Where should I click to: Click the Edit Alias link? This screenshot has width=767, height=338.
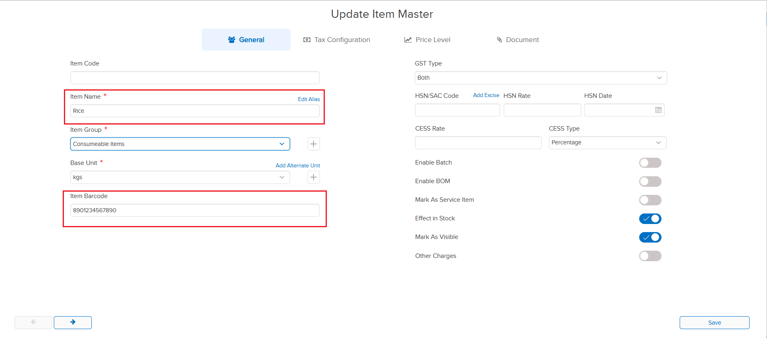309,99
